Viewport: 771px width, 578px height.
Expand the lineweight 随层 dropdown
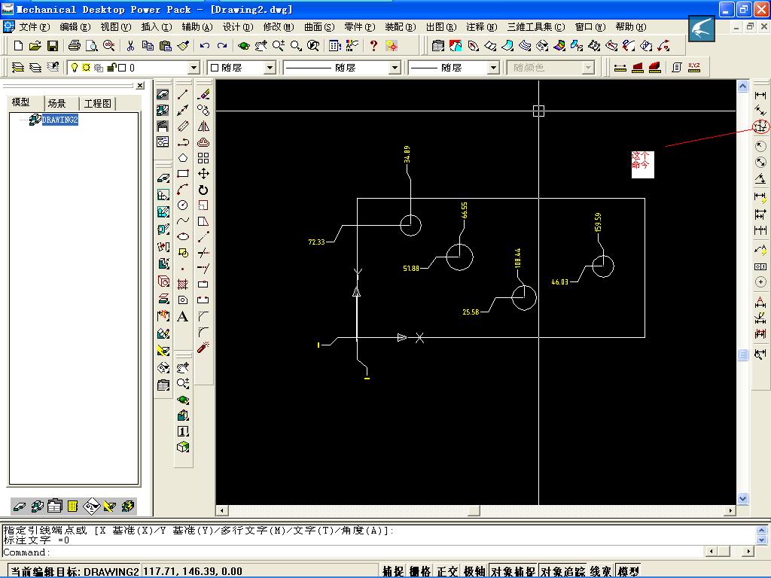pos(493,67)
